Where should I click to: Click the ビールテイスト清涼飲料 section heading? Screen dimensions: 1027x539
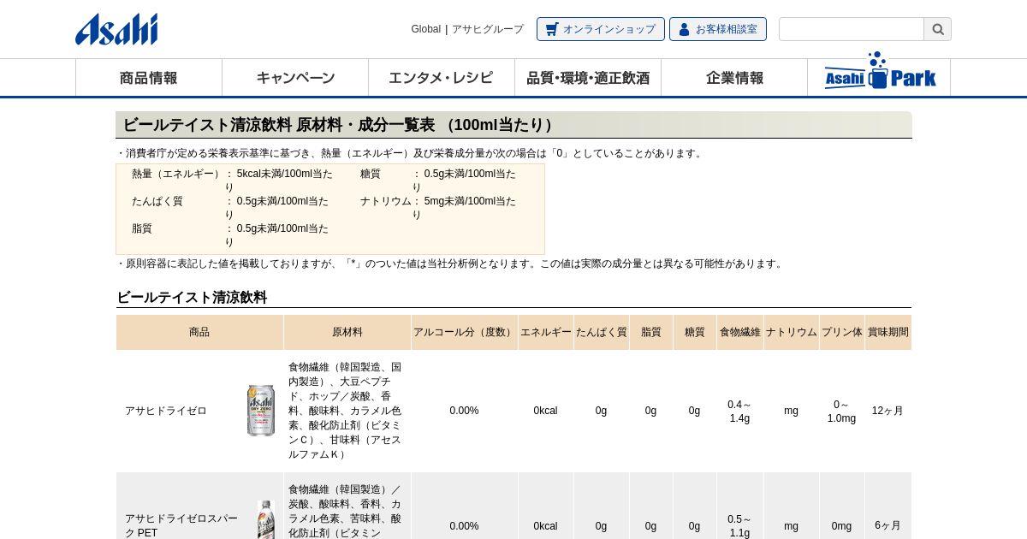pyautogui.click(x=192, y=298)
